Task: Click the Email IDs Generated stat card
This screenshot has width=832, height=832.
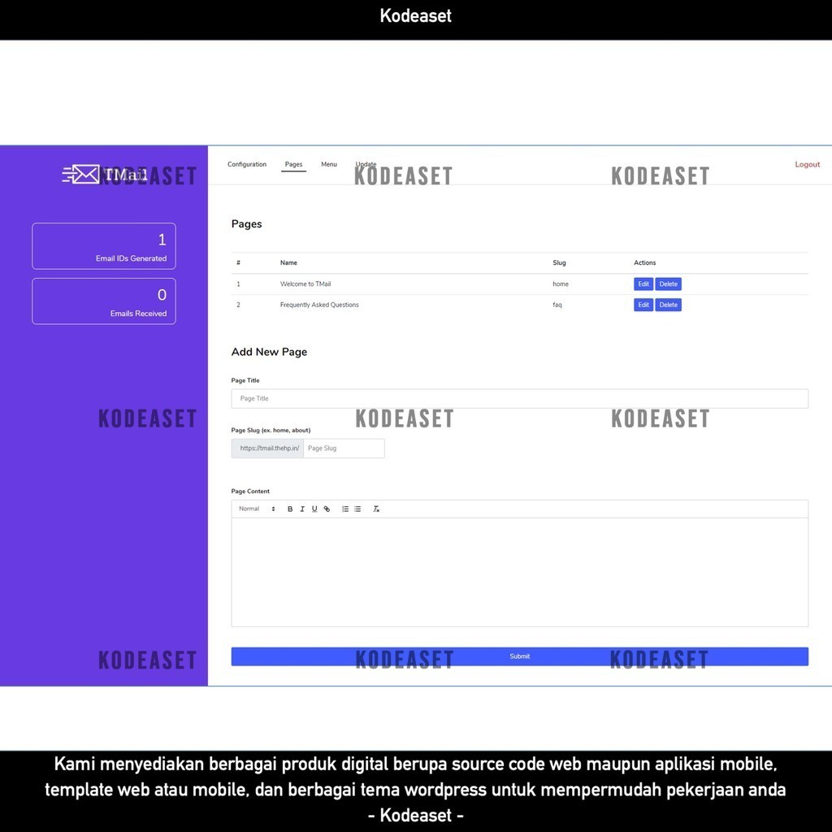Action: (x=104, y=246)
